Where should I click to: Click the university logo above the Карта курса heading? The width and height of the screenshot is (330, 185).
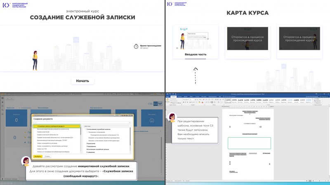(177, 4)
